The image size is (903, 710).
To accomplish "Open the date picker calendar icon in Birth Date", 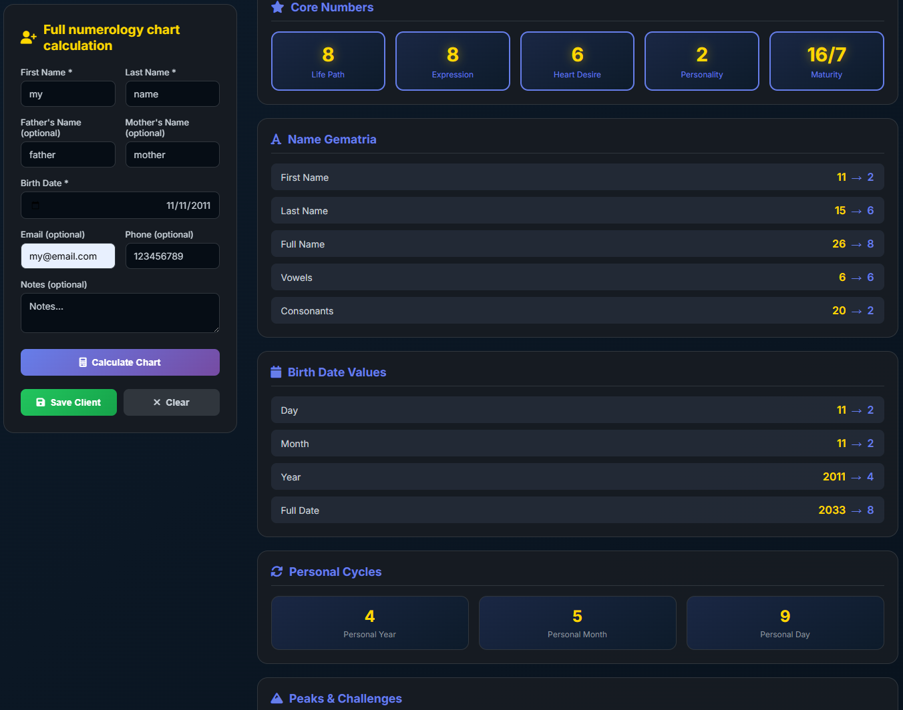I will click(36, 206).
